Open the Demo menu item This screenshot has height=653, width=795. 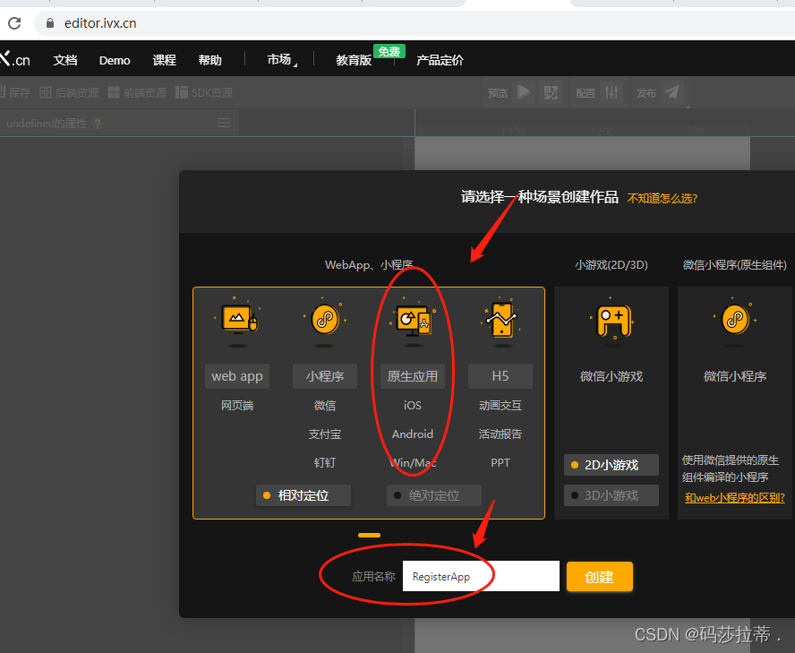[x=115, y=60]
